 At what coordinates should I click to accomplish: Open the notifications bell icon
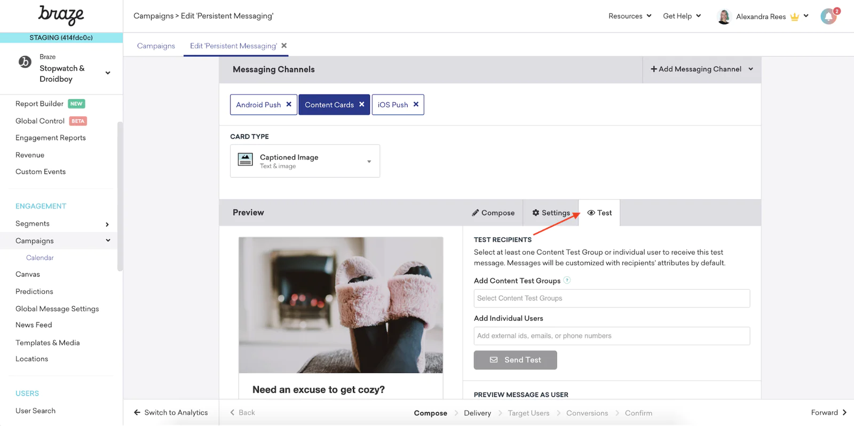tap(829, 17)
